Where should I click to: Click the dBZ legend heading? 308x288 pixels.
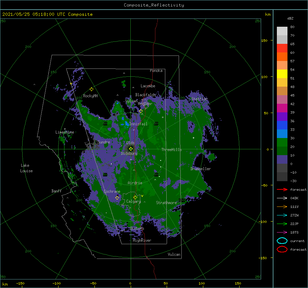290,18
